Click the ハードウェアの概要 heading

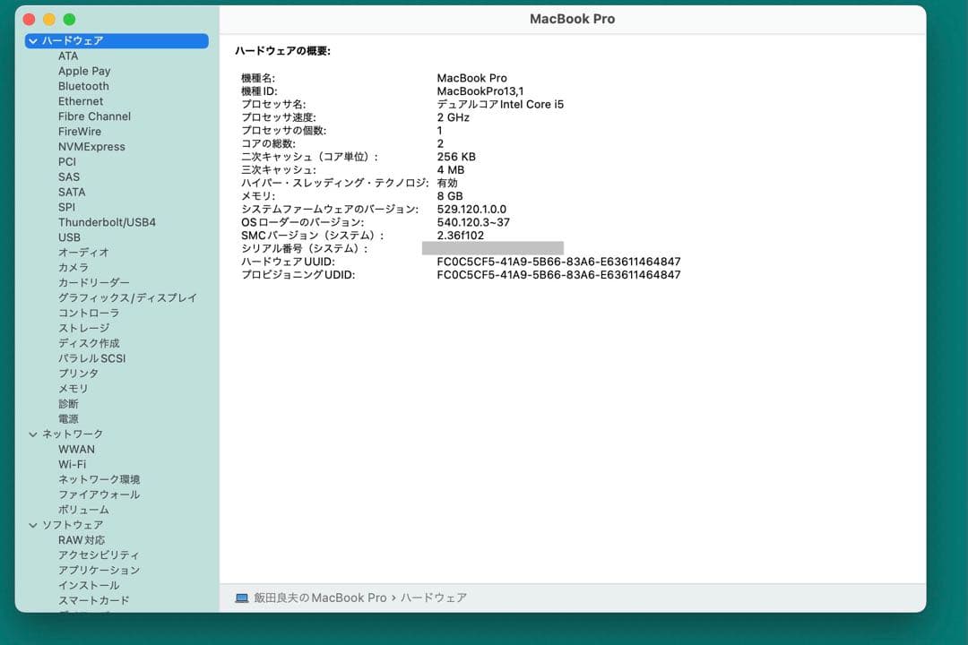coord(282,51)
